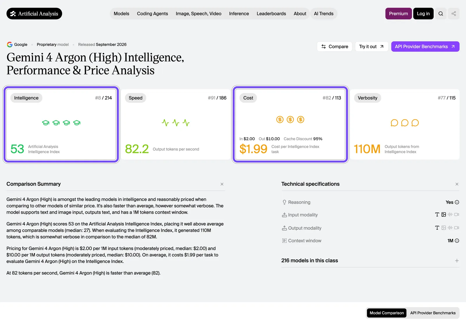Click video modality icon in Output modality row
Image resolution: width=466 pixels, height=323 pixels.
pyautogui.click(x=457, y=228)
